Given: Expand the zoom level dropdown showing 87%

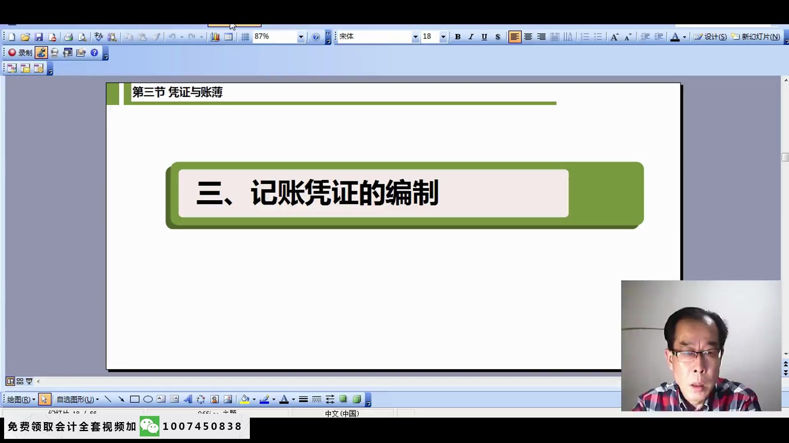Looking at the screenshot, I should tap(301, 36).
